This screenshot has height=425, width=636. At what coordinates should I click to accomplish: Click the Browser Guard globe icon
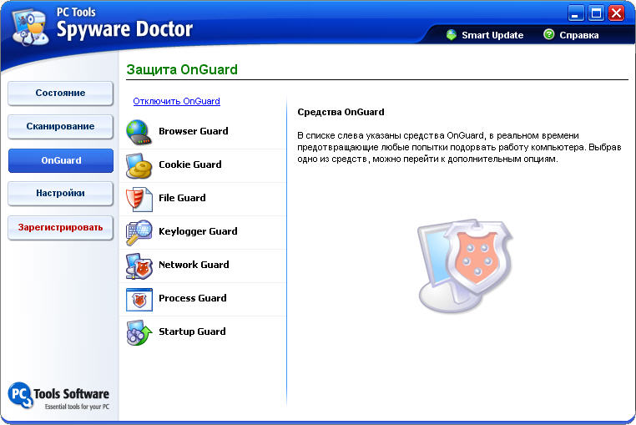point(139,132)
